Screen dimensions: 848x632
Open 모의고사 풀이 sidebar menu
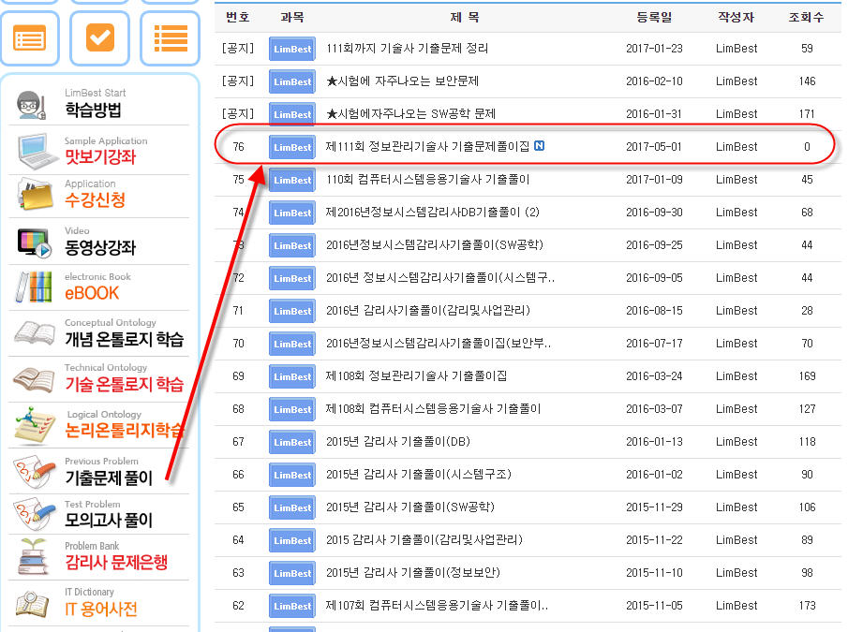[110, 520]
